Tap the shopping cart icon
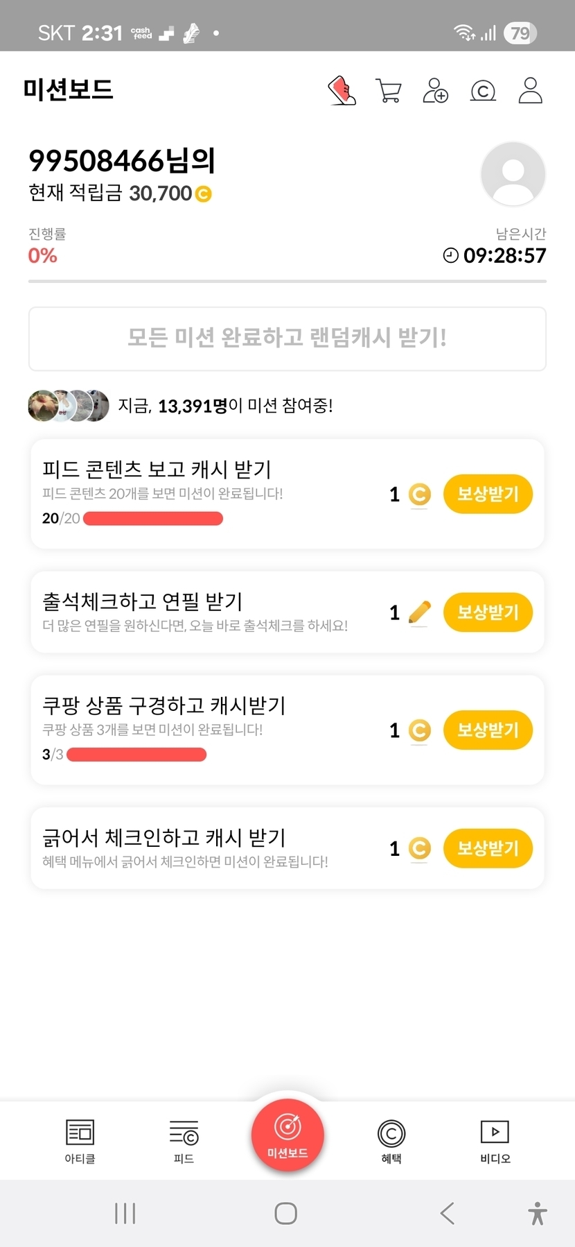Viewport: 575px width, 1247px height. pyautogui.click(x=388, y=91)
